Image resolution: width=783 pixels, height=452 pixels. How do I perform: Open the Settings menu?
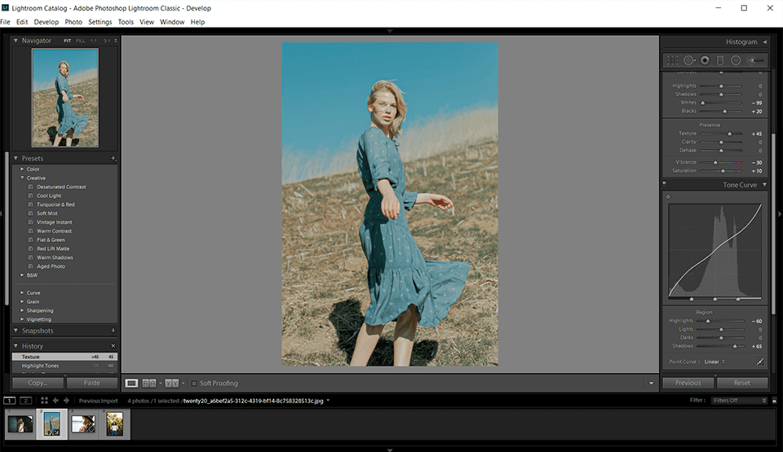click(100, 22)
